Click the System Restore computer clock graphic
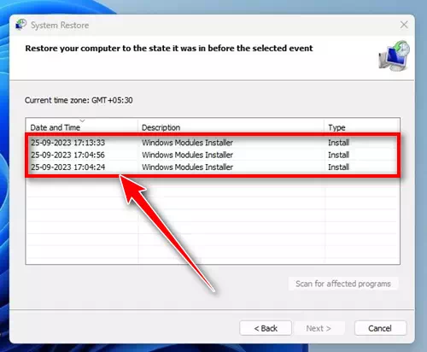The height and width of the screenshot is (352, 427). tap(395, 56)
